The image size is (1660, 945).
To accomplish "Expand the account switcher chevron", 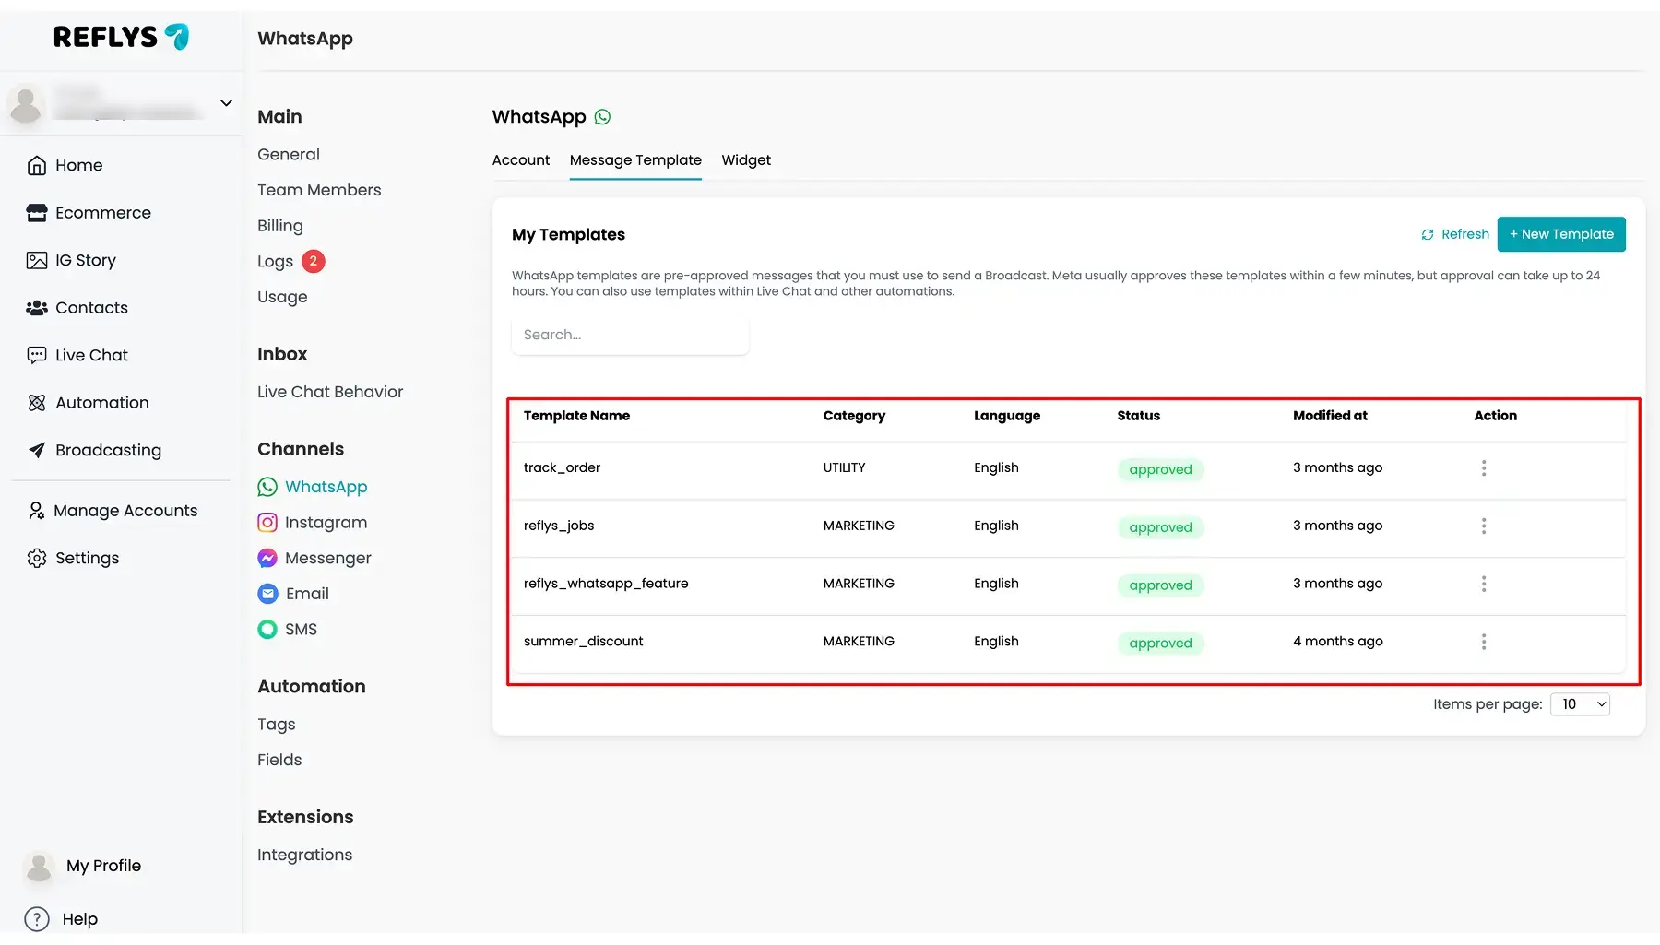I will (226, 103).
